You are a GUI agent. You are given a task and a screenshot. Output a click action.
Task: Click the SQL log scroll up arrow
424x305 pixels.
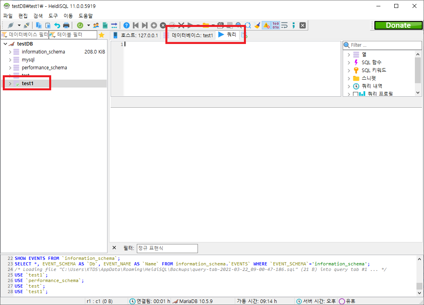coord(419,259)
